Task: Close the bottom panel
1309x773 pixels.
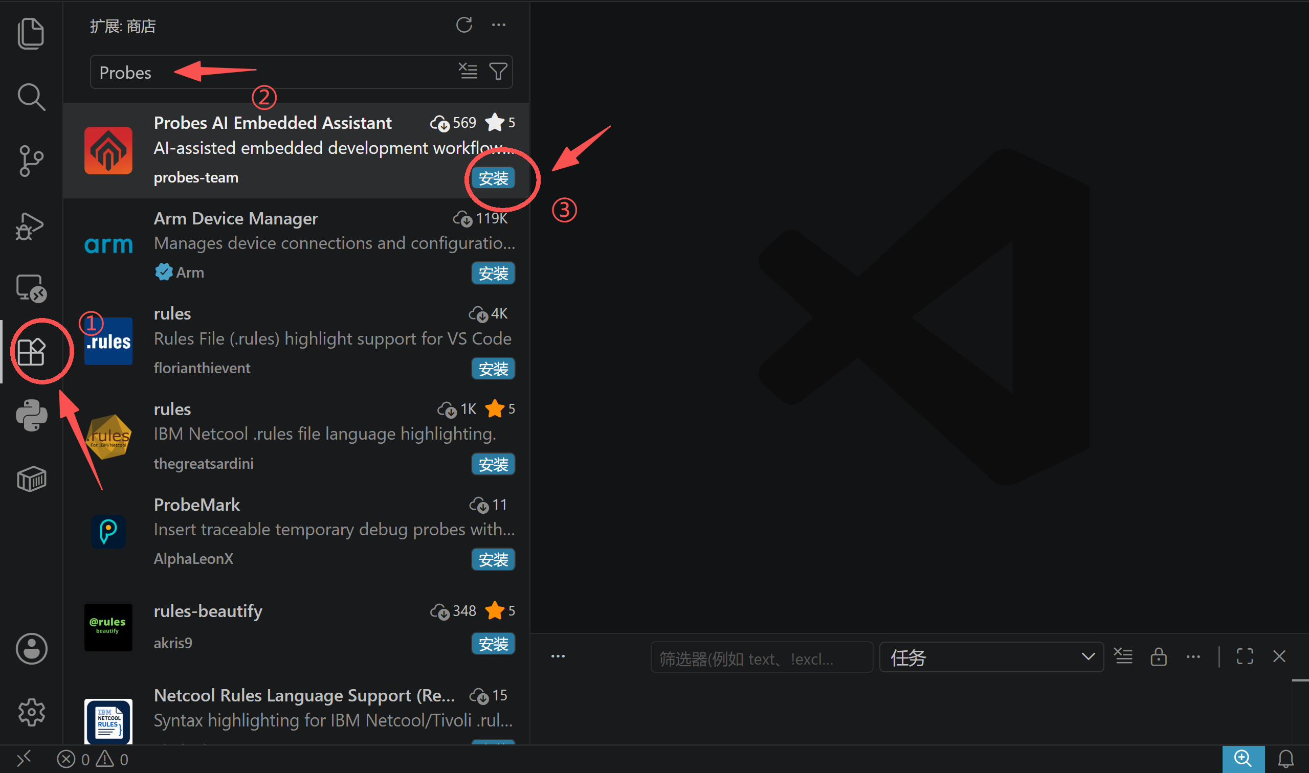Action: coord(1279,656)
